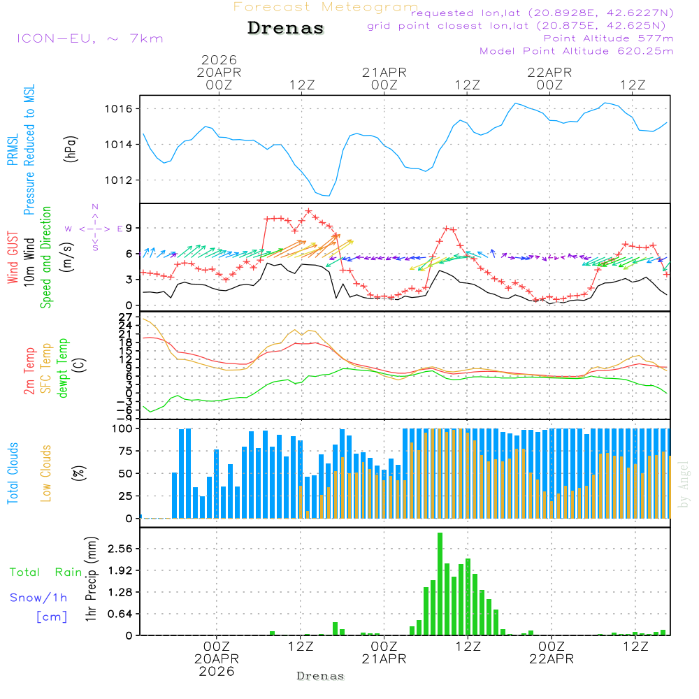Image resolution: width=699 pixels, height=699 pixels.
Task: Click the Wind GUST axis label
Action: [x=13, y=259]
